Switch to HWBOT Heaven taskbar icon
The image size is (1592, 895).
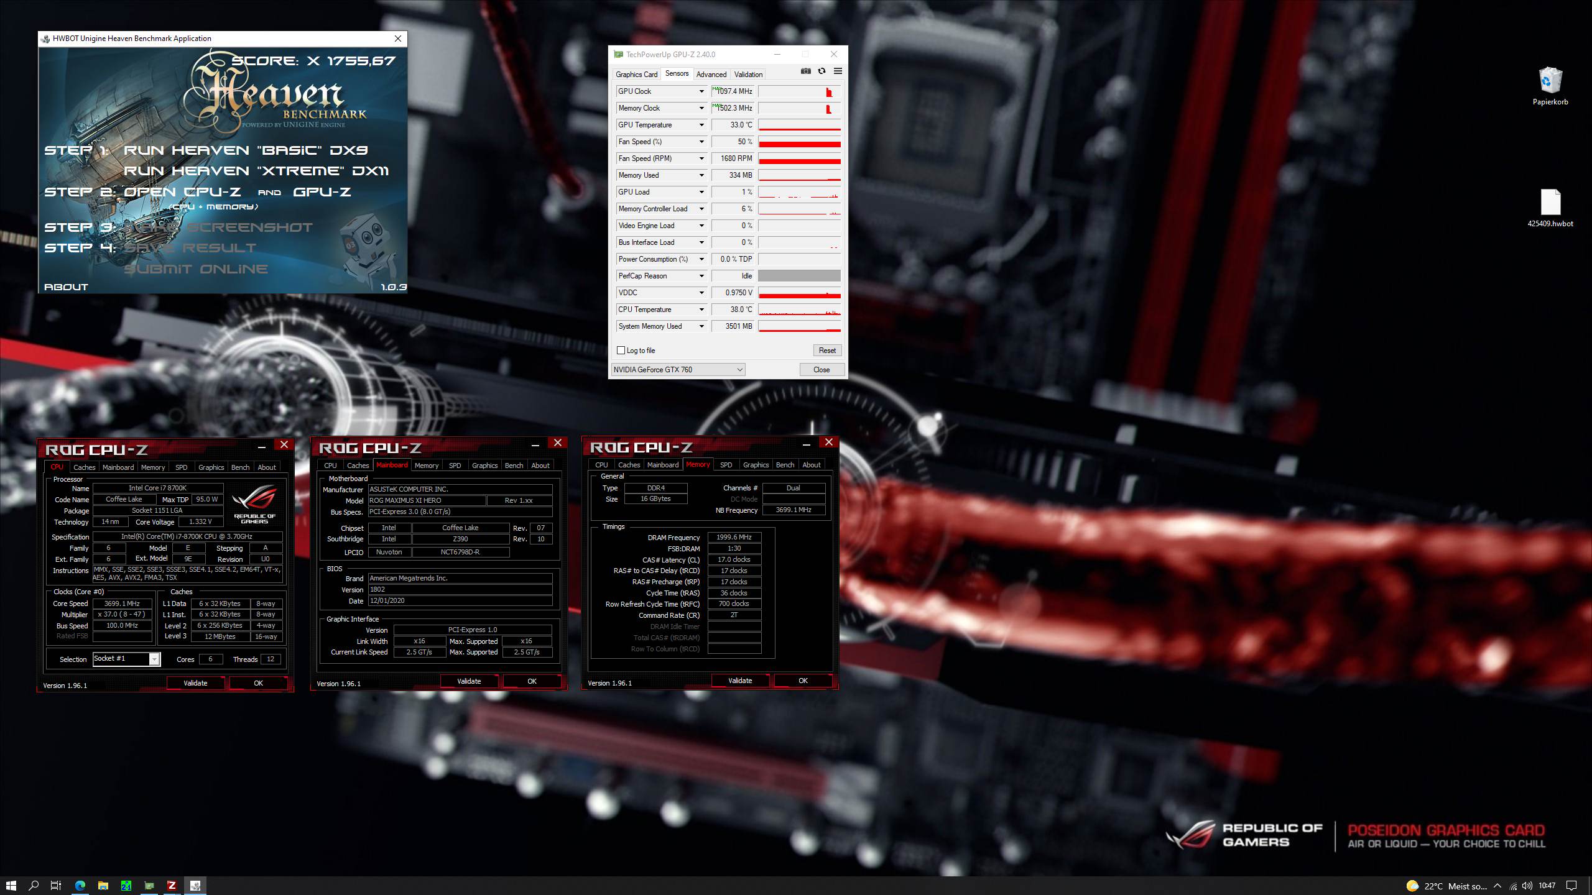tap(195, 886)
